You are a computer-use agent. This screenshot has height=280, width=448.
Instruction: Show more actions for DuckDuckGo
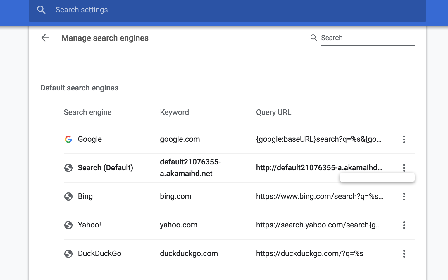404,254
